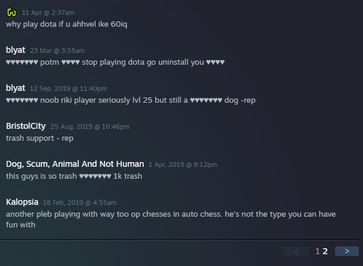Screen dimensions: 363x266
Task: Click the previous page arrow button
Action: click(296, 251)
